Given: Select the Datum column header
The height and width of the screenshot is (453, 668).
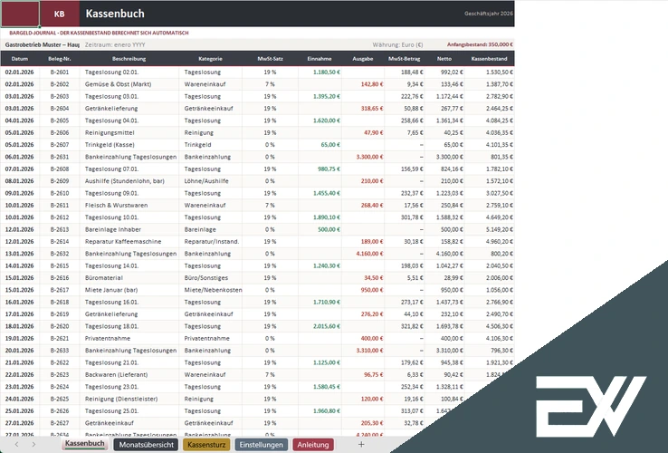Looking at the screenshot, I should (20, 59).
